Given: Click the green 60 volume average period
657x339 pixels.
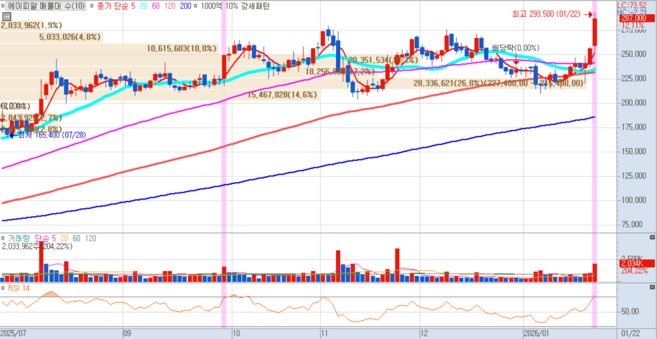Looking at the screenshot, I should (77, 238).
